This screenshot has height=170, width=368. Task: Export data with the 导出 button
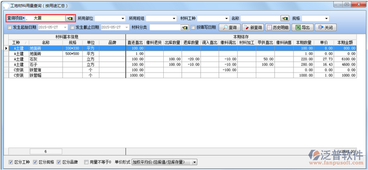click(303, 27)
